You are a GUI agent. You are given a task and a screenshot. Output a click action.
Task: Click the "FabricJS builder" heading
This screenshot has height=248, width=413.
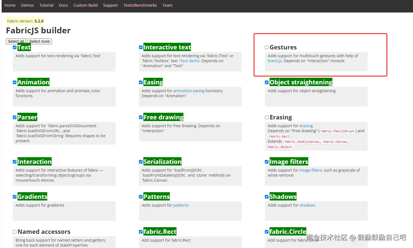click(x=38, y=30)
